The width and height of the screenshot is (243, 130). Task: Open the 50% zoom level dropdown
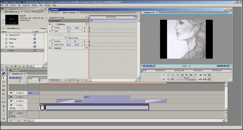coord(189,66)
